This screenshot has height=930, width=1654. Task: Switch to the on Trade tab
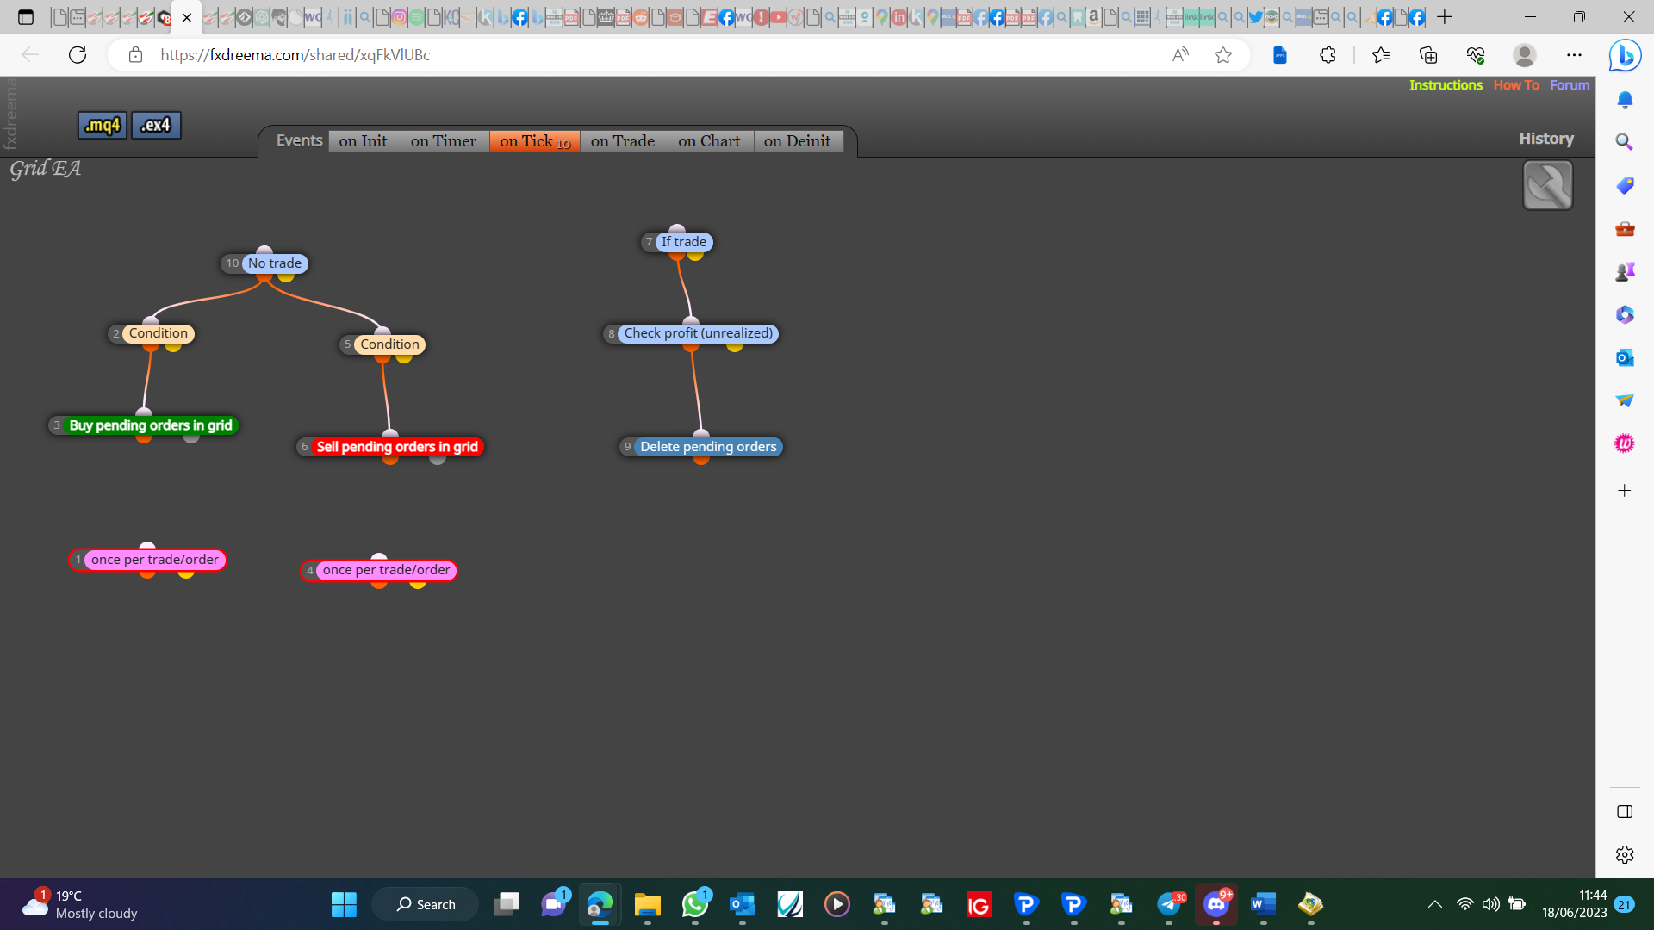tap(623, 141)
